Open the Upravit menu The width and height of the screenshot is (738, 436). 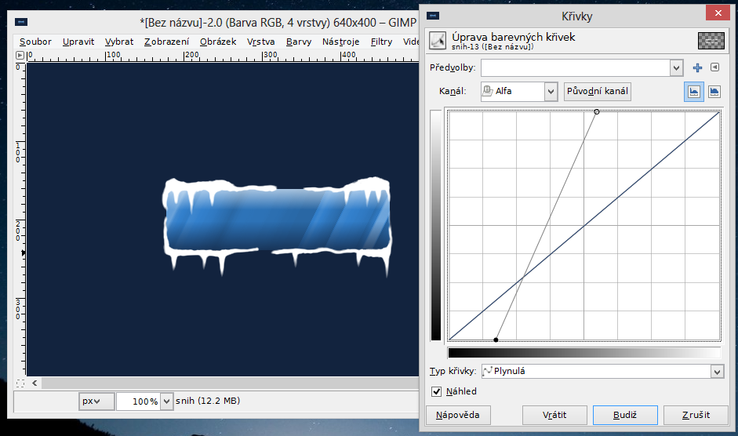pos(78,42)
